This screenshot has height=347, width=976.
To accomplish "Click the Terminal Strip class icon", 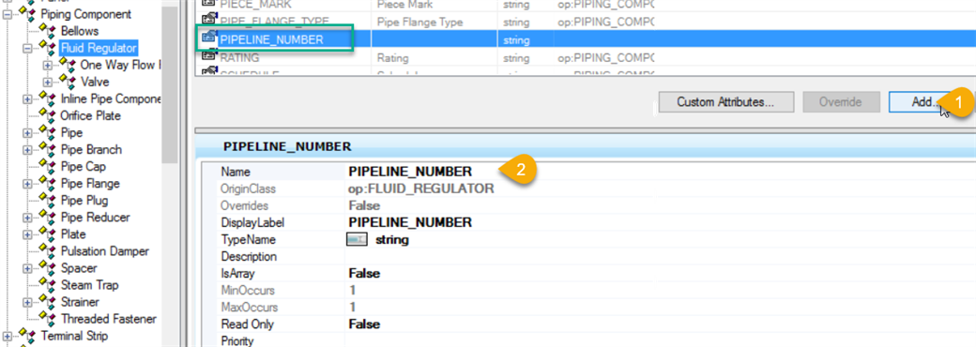I will (29, 336).
